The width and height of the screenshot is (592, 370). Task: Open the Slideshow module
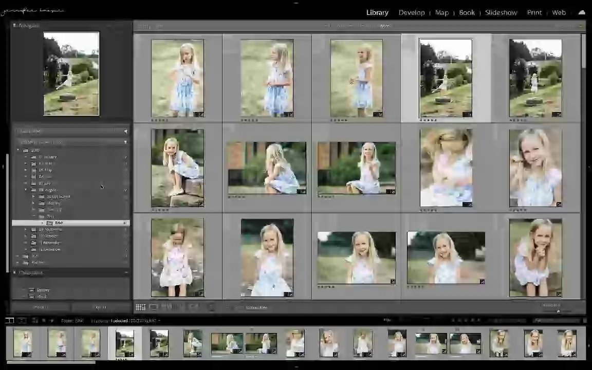[x=501, y=12]
